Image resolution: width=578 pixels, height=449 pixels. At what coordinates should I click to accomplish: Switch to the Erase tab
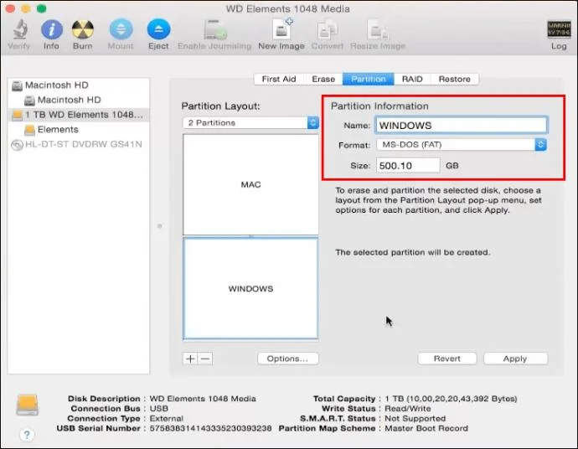pos(323,79)
